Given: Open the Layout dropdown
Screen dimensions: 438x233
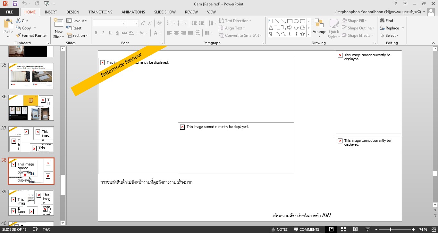Looking at the screenshot, I should coord(77,20).
